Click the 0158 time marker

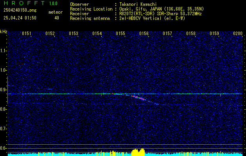(191, 34)
